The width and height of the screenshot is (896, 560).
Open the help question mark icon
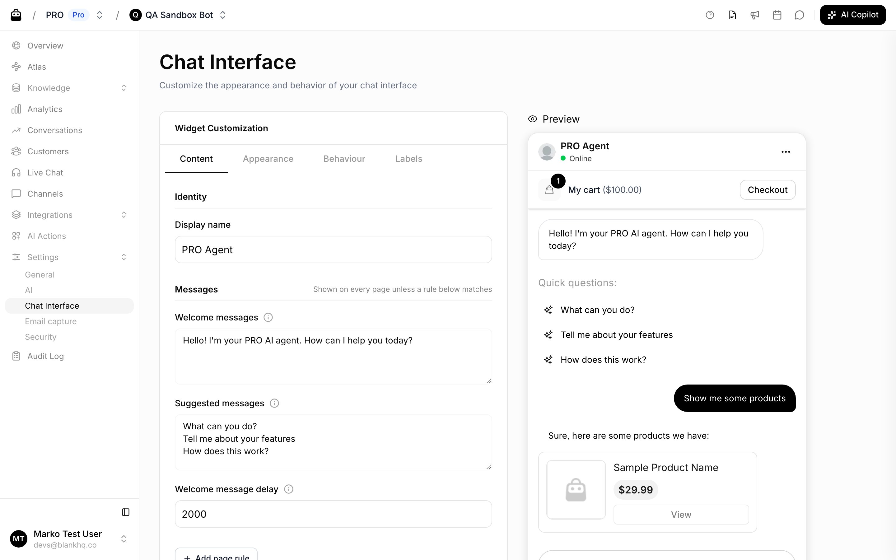tap(710, 15)
